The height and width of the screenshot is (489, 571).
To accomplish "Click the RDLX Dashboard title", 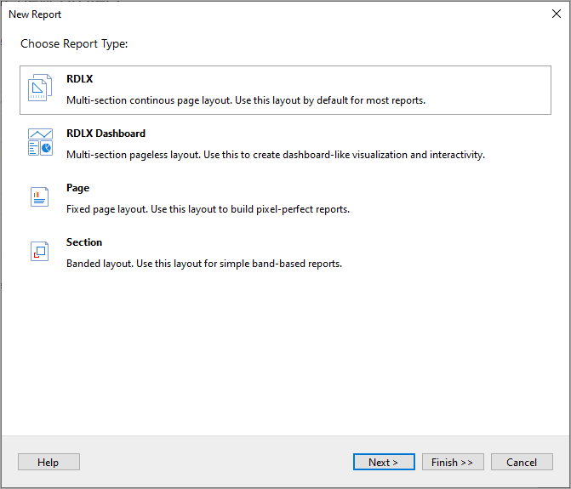I will click(106, 134).
